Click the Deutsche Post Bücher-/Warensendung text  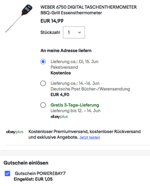click(90, 89)
